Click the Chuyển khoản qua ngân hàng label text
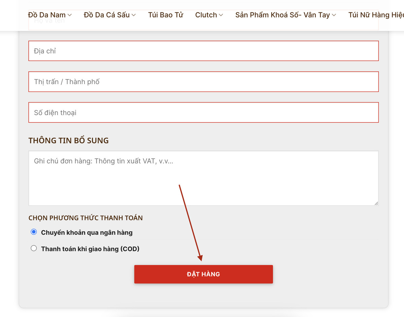The image size is (404, 317). point(87,233)
